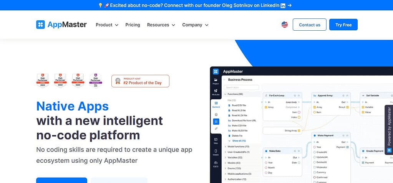The width and height of the screenshot is (393, 183).
Task: Click the AppMaster grid logo in editor
Action: [216, 71]
